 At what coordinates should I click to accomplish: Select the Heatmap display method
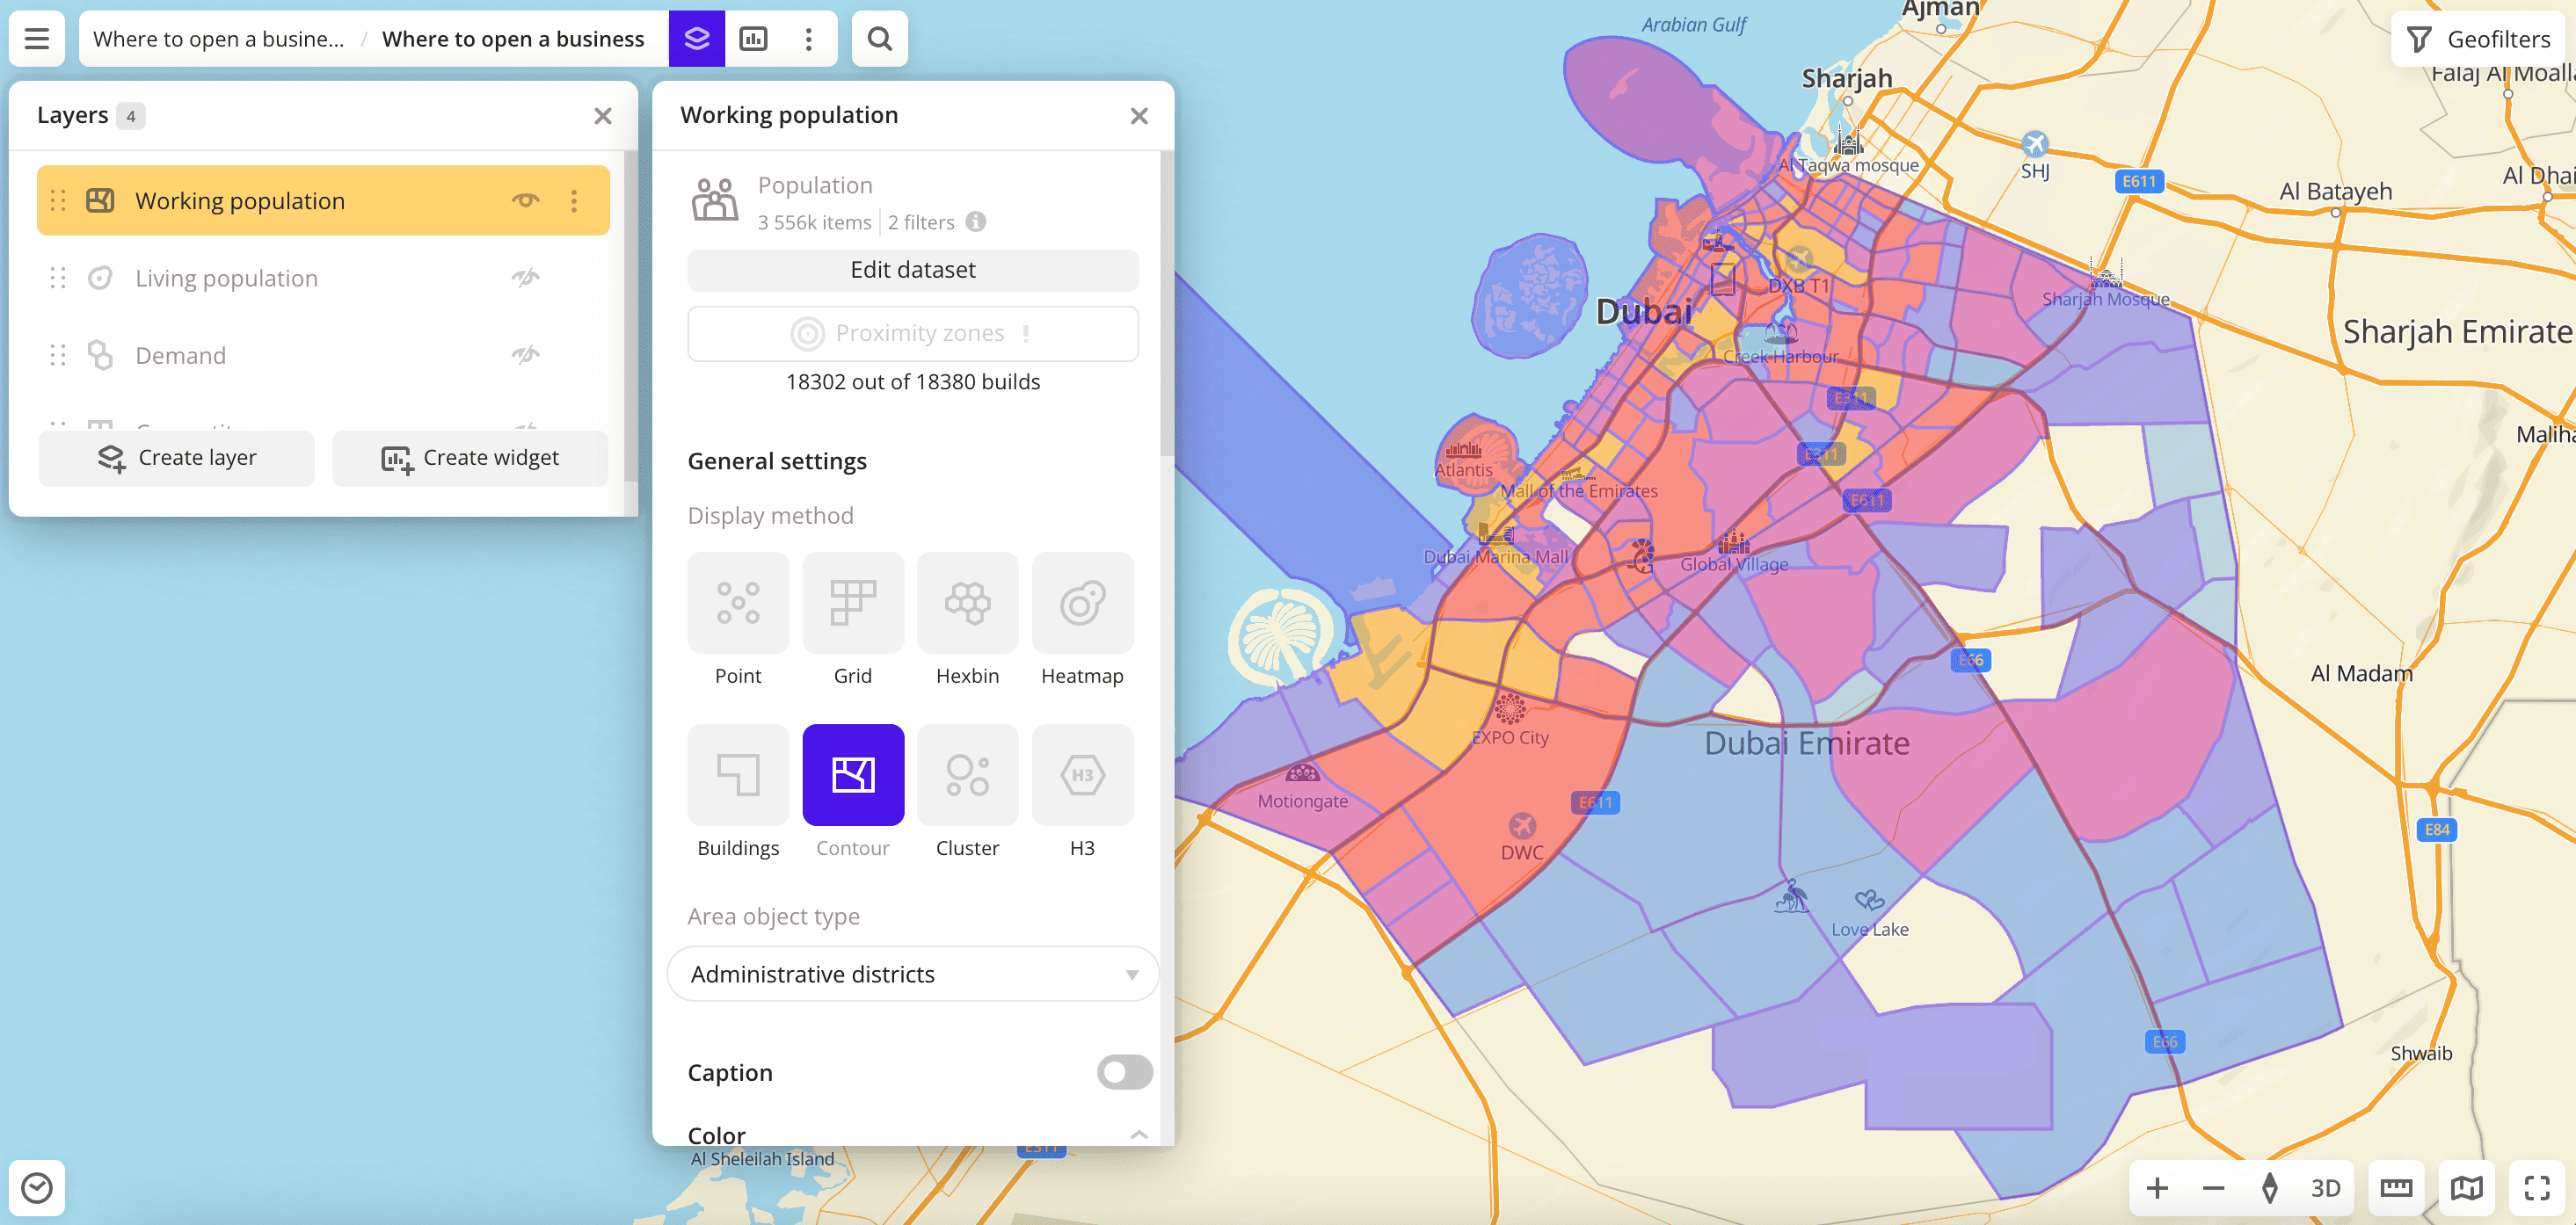click(x=1081, y=604)
